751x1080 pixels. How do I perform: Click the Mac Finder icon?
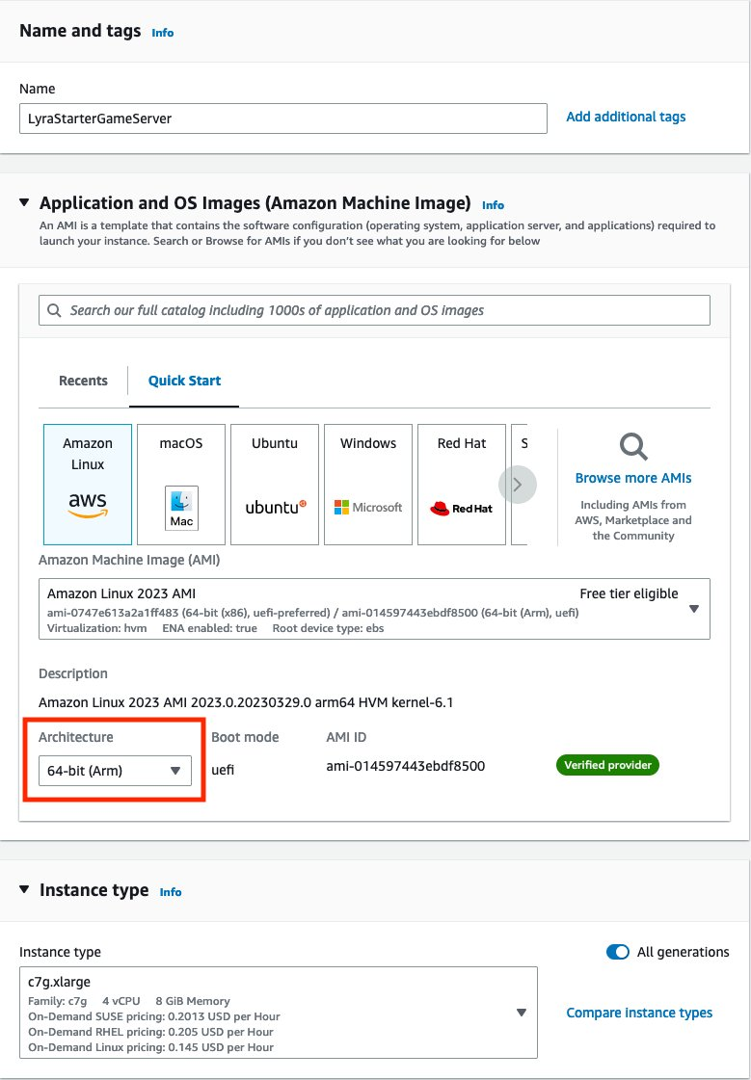(x=181, y=508)
